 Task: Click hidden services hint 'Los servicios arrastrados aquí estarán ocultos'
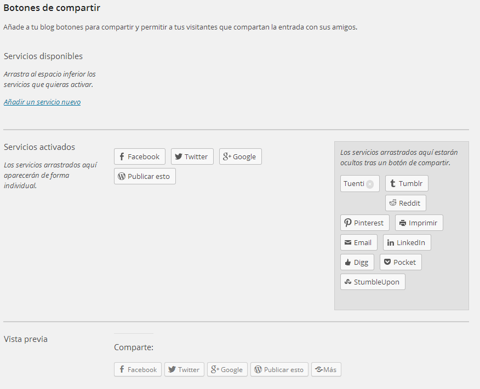point(399,158)
